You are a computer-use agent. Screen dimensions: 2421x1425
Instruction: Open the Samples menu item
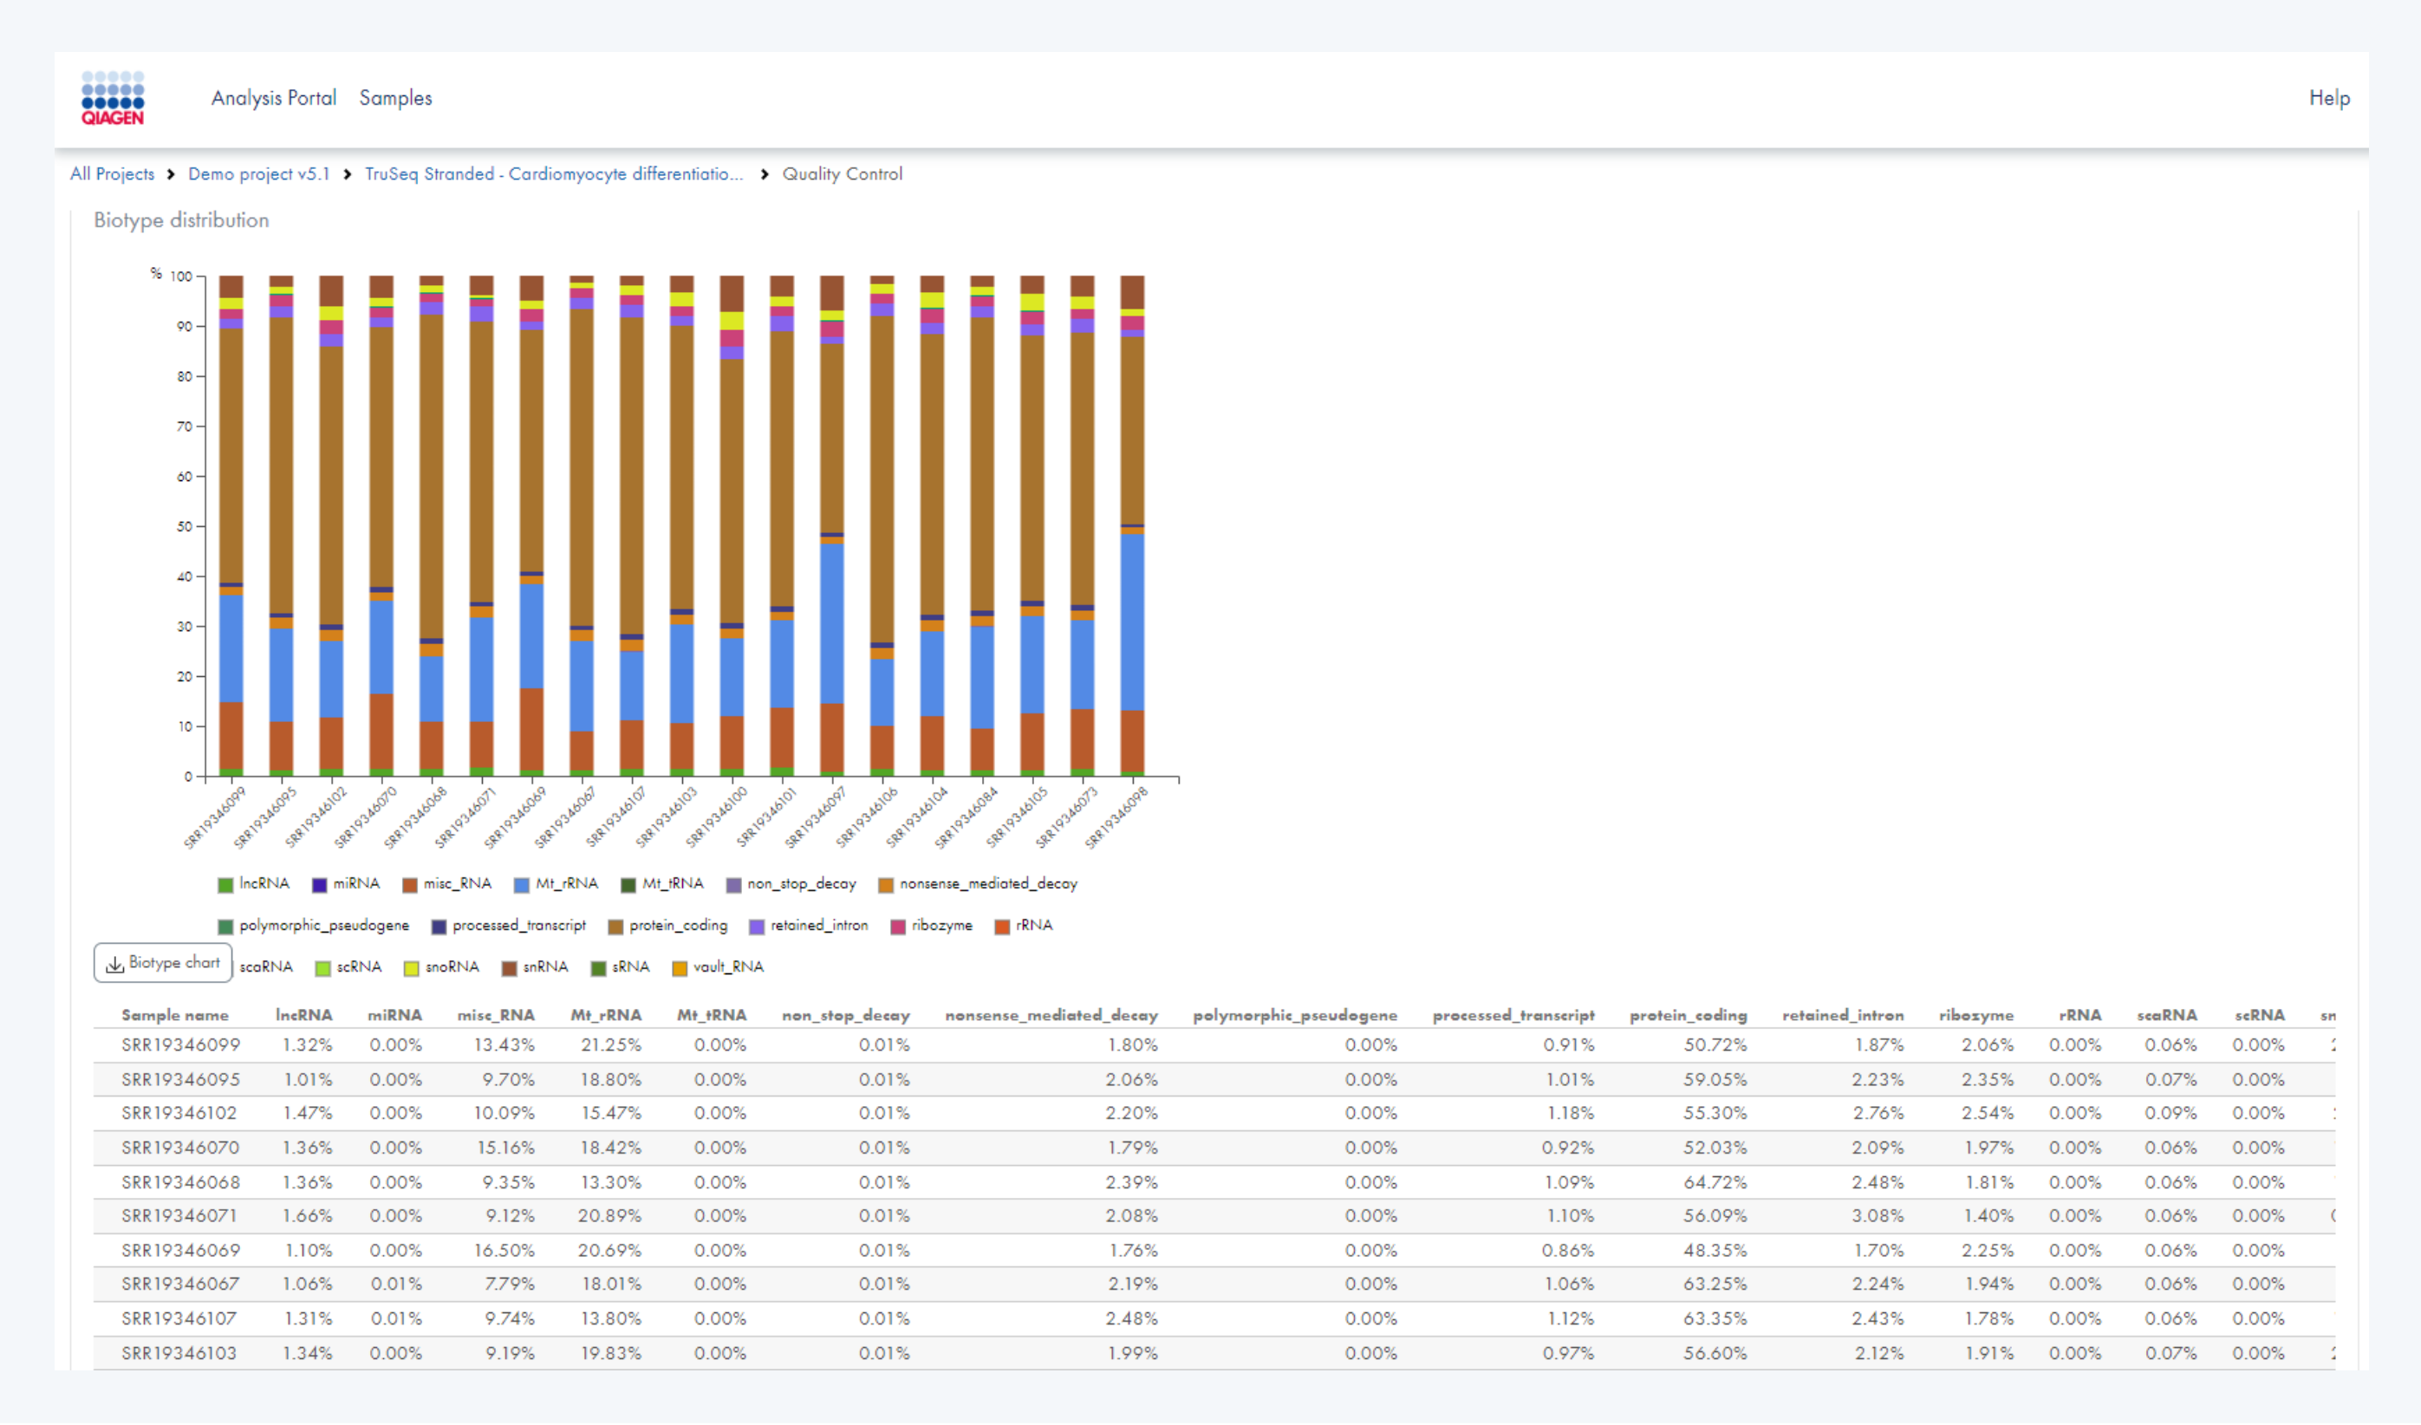396,98
